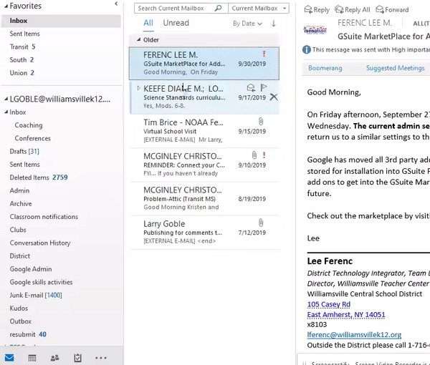This screenshot has width=430, height=365.
Task: Show more navigation options (three dots)
Action: pos(101,358)
